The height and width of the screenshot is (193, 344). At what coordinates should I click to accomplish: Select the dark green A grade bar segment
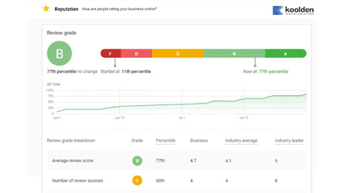[x=285, y=54]
